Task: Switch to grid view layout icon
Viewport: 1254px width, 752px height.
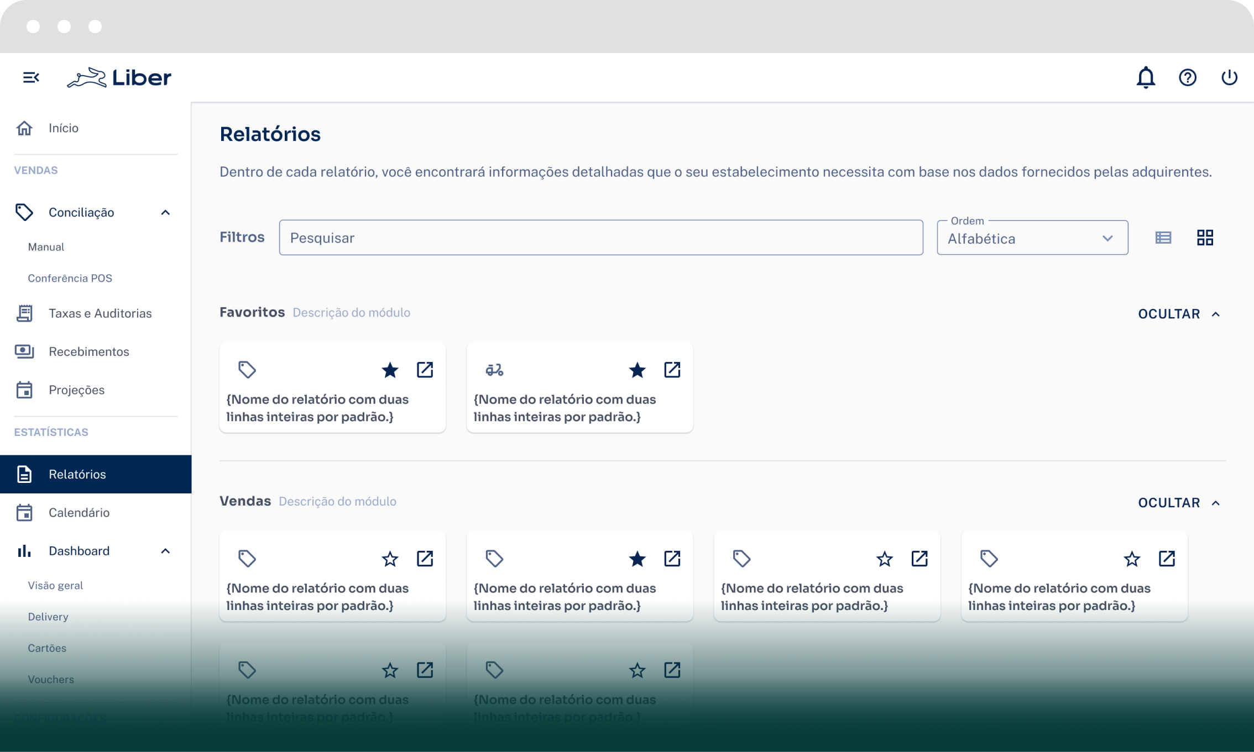Action: pos(1205,238)
